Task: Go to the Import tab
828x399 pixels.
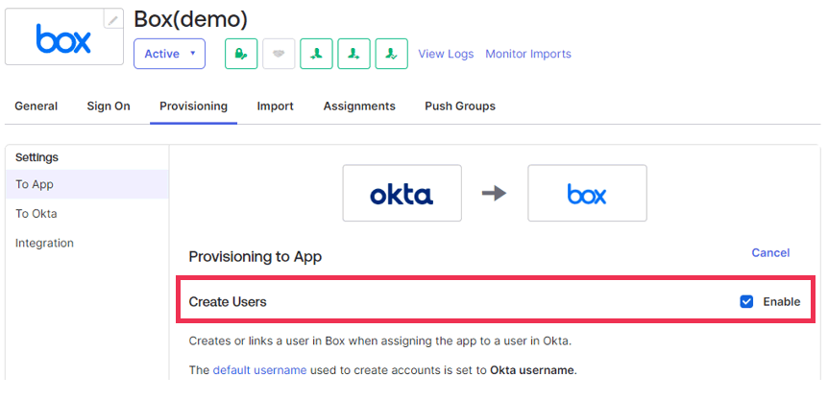Action: (x=275, y=106)
